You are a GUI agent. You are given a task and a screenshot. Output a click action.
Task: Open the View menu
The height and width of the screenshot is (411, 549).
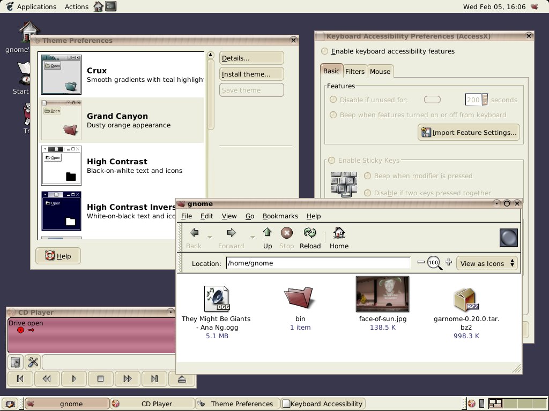point(229,216)
